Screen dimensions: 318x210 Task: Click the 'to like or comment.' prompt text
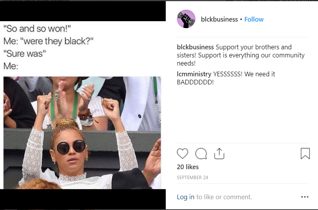[224, 197]
